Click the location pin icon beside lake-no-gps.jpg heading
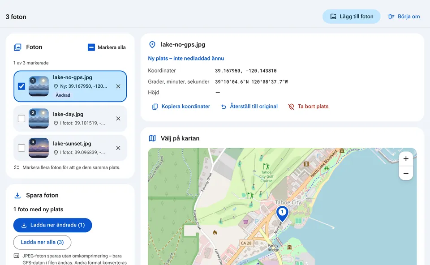This screenshot has width=430, height=265. coord(152,45)
